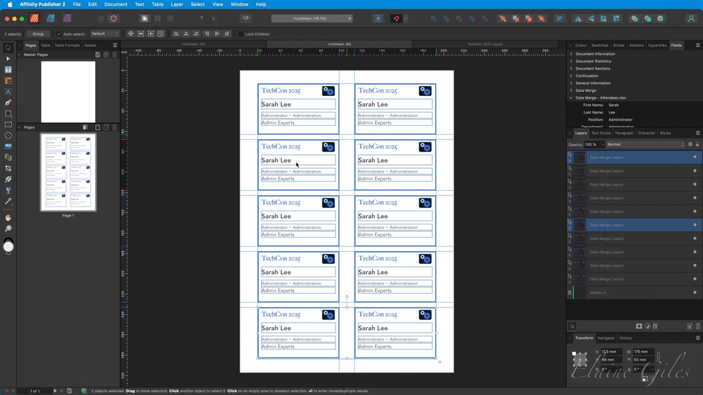This screenshot has width=703, height=395.
Task: Select the Colour Picker tool
Action: (8, 201)
